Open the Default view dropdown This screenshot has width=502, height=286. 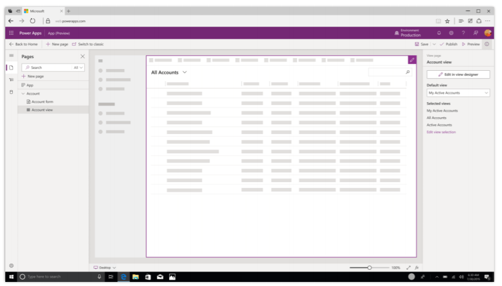[x=458, y=93]
